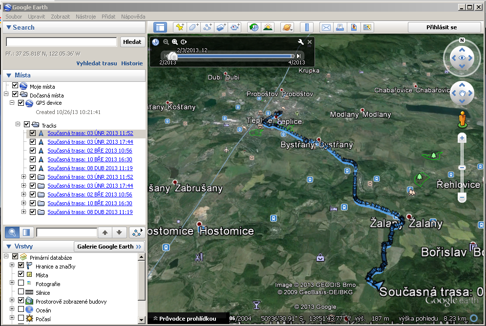
Task: Collapse the Místa panel header
Action: (x=9, y=76)
